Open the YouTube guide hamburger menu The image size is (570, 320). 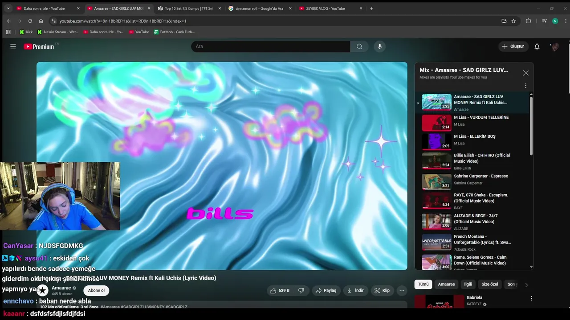(x=13, y=46)
